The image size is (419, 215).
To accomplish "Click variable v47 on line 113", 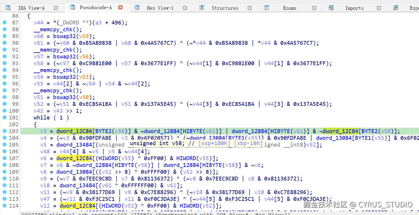I will point(45,199).
